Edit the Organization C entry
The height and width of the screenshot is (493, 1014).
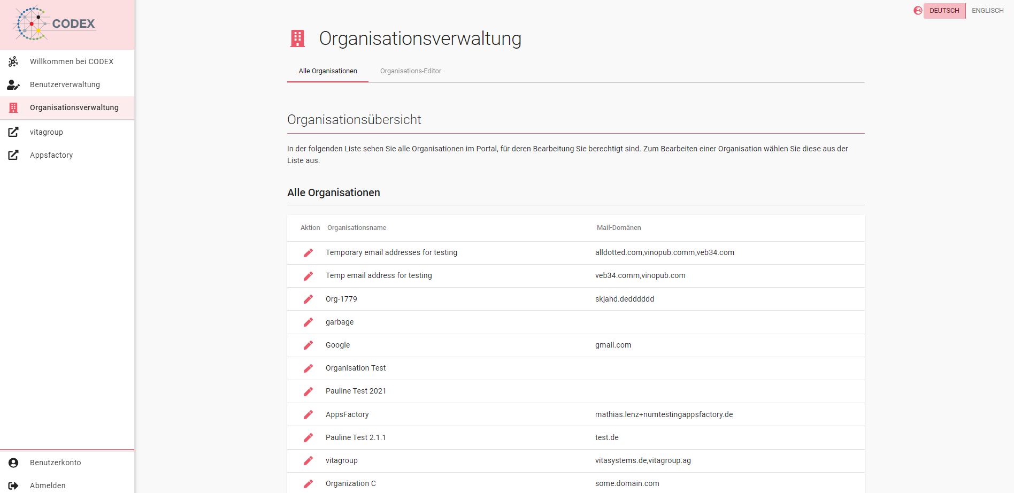point(308,483)
